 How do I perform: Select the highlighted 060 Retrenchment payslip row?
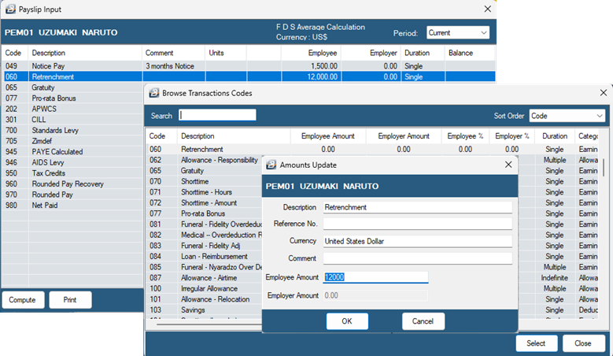point(249,76)
